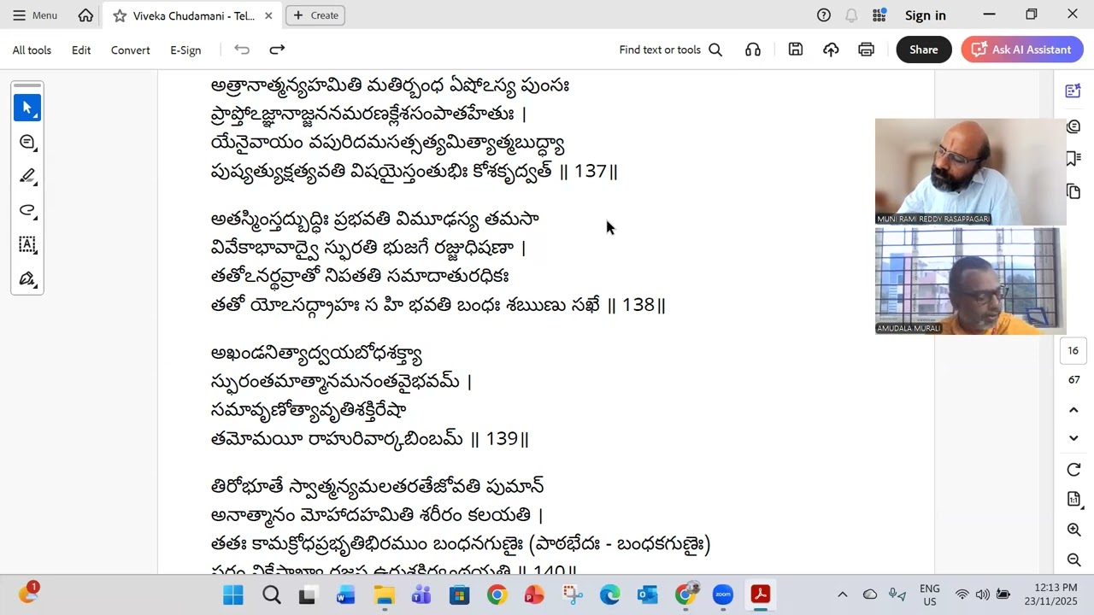Select the Fill and Sign pen tool
Viewport: 1094px width, 615px height.
(x=27, y=278)
